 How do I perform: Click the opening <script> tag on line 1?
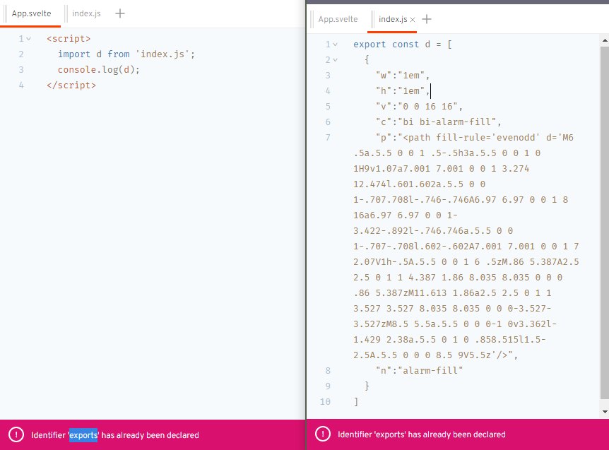[x=69, y=39]
